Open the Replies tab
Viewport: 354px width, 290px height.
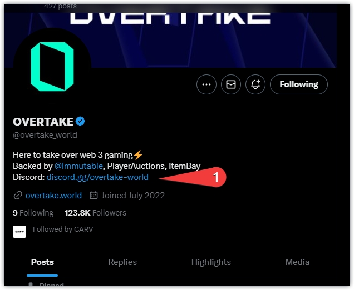(122, 262)
